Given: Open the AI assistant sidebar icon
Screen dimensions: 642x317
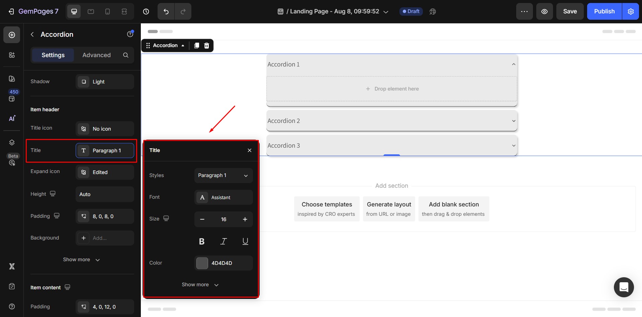Looking at the screenshot, I should [x=12, y=119].
